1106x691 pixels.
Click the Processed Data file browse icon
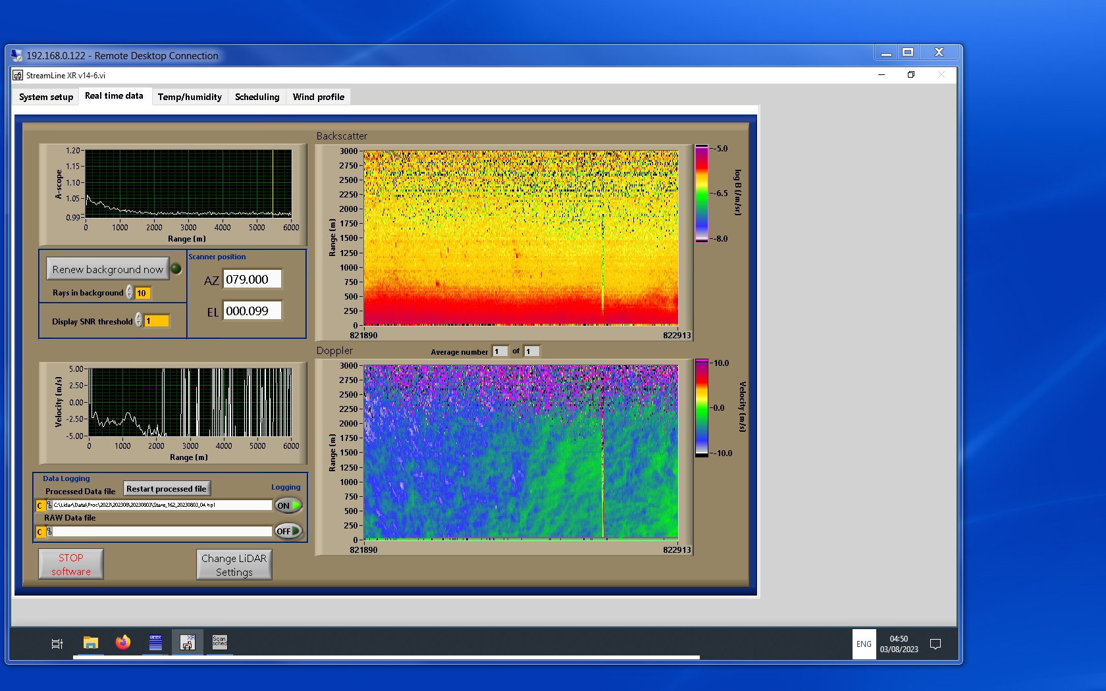pyautogui.click(x=49, y=505)
